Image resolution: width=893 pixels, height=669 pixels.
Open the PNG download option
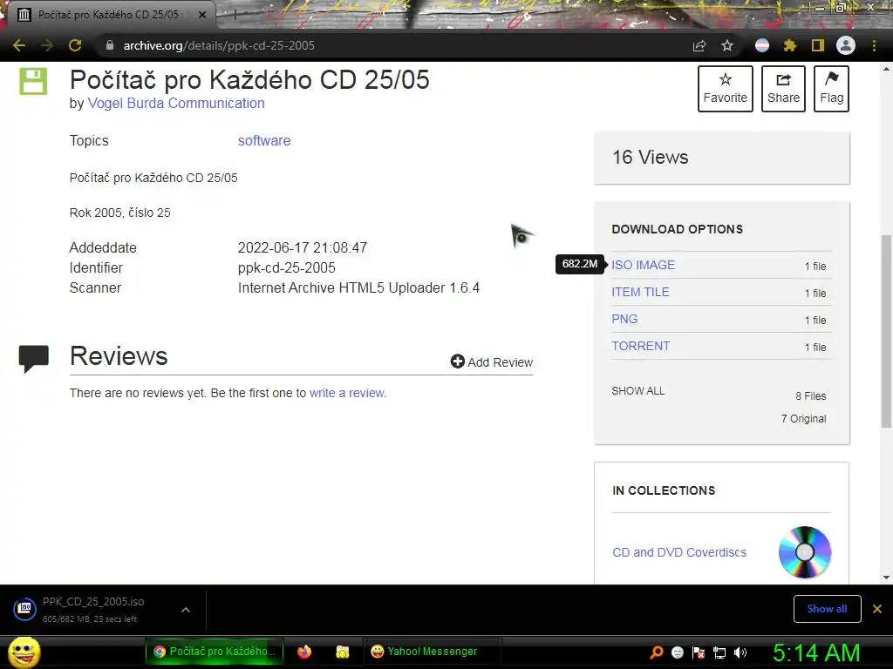coord(624,319)
